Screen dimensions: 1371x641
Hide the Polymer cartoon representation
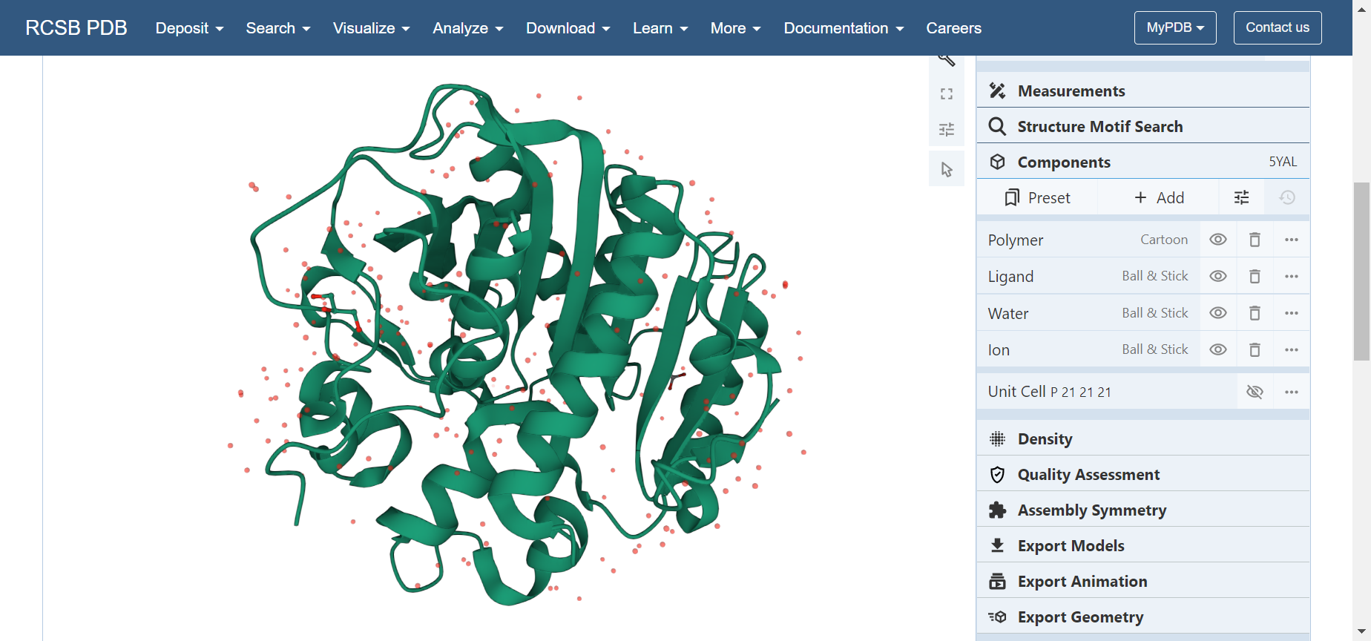[1217, 240]
